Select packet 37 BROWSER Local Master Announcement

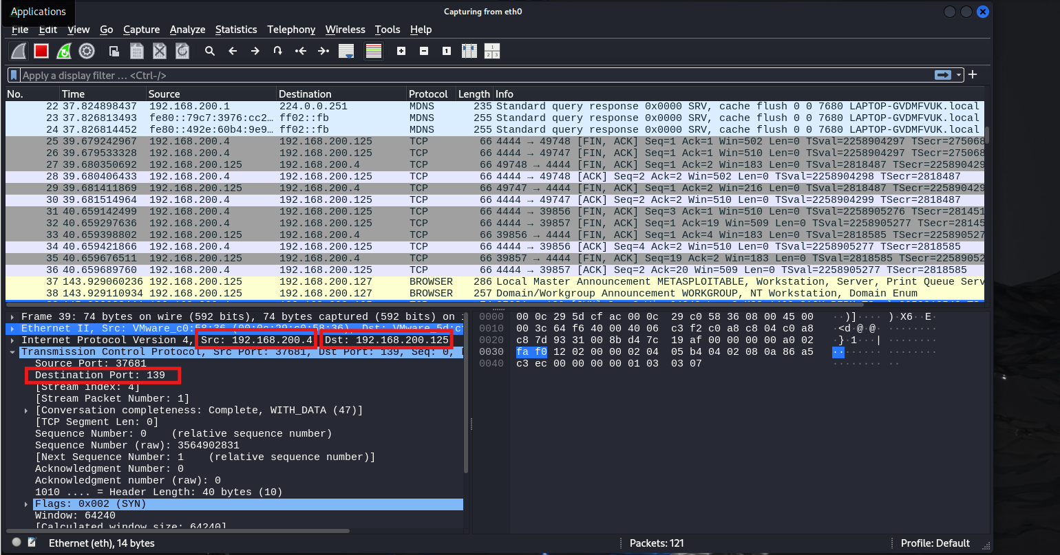point(494,281)
